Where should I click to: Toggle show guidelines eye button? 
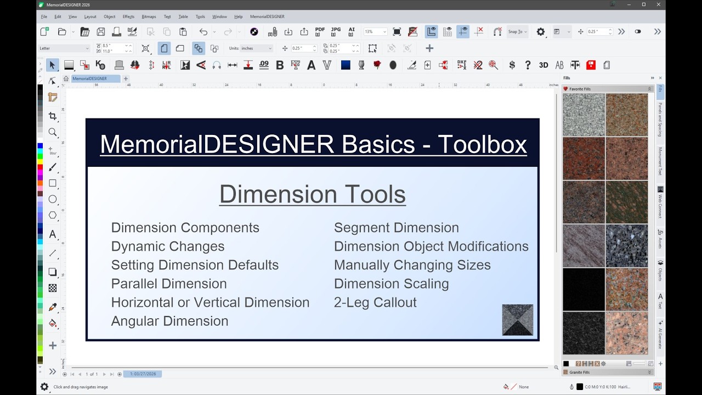[x=463, y=32]
